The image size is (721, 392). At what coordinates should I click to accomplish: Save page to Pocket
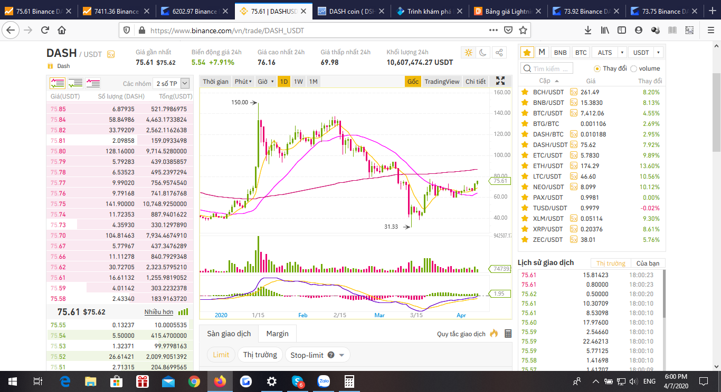point(508,31)
